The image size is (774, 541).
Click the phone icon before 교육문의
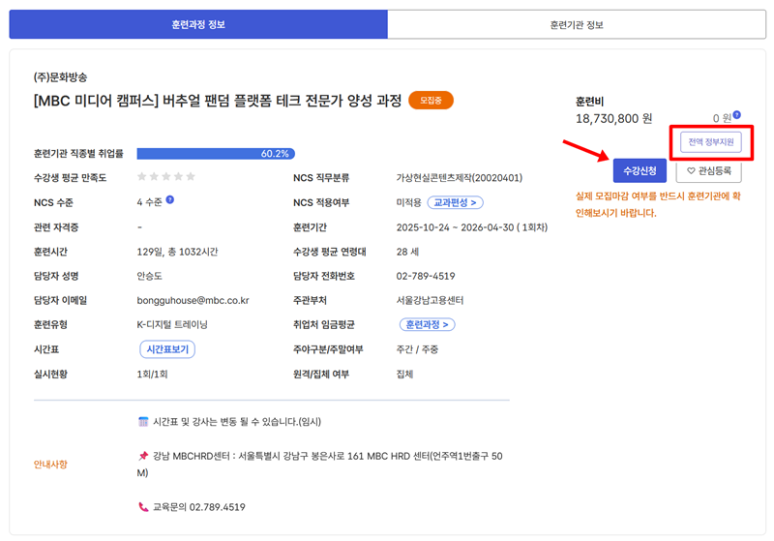[x=143, y=507]
